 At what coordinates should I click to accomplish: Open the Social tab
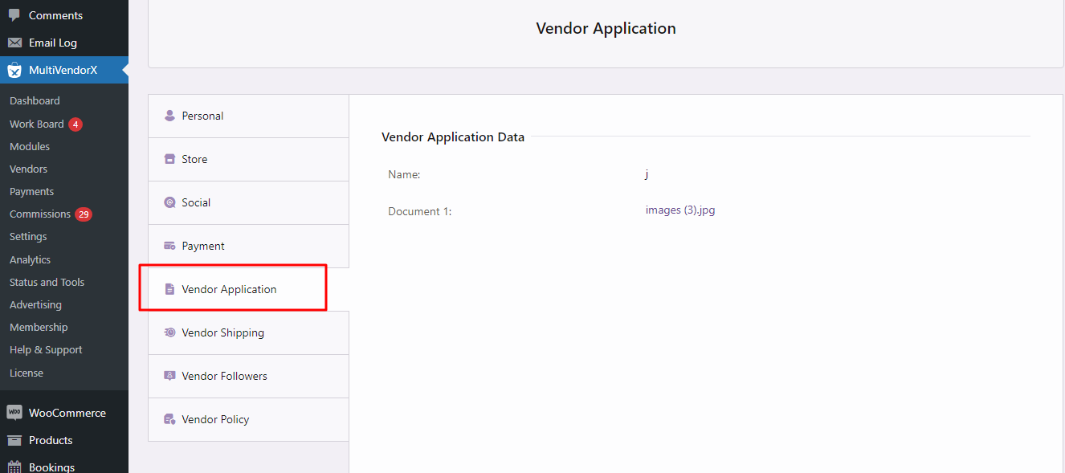[x=248, y=202]
